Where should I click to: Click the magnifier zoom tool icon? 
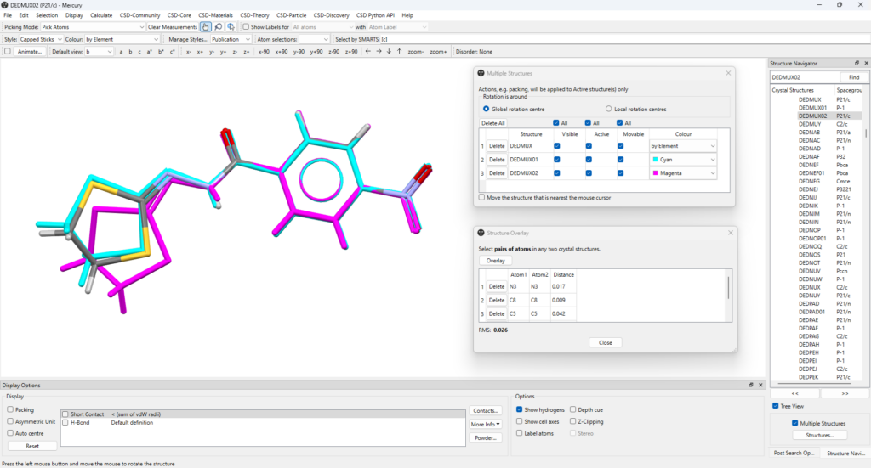219,27
